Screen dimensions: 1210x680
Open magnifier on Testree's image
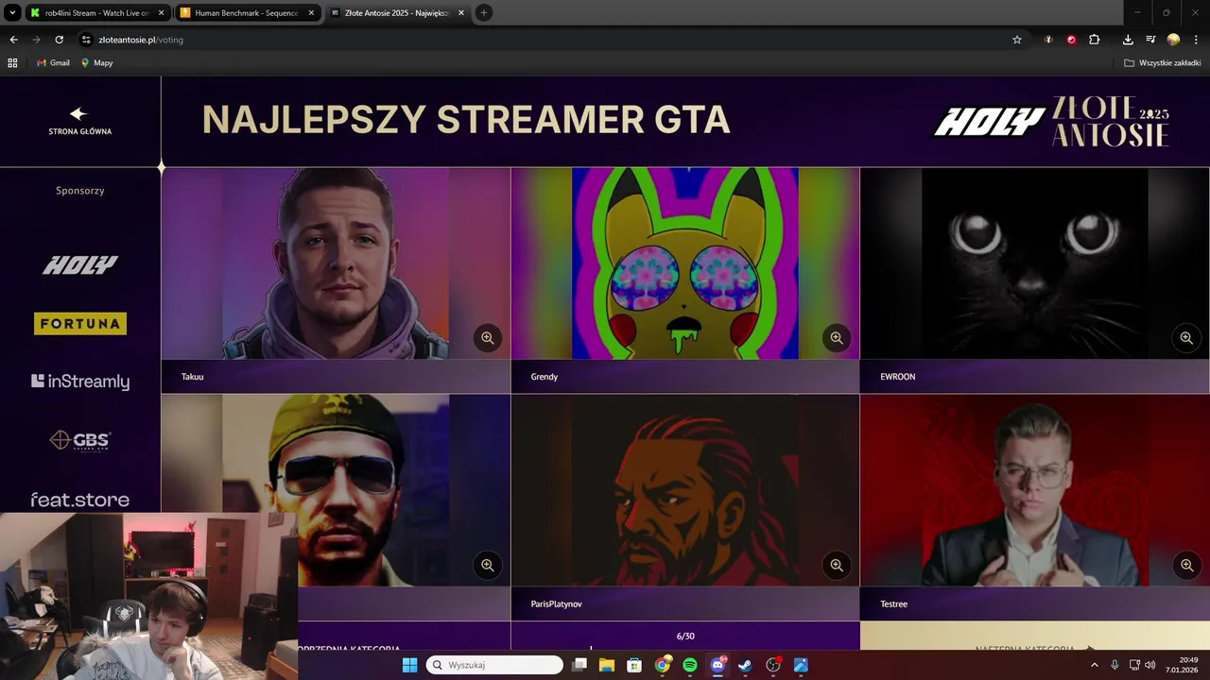click(1186, 566)
